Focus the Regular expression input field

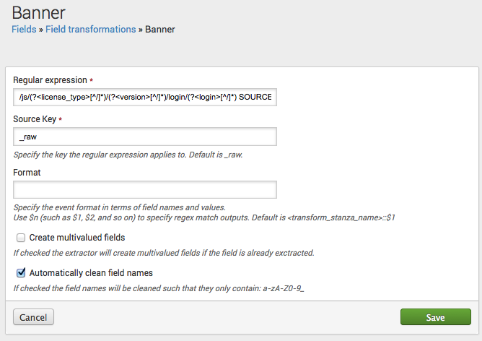click(x=145, y=98)
